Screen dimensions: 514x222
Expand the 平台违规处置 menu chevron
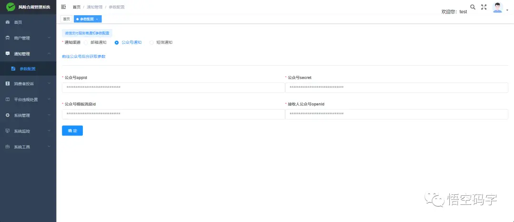tap(49, 100)
